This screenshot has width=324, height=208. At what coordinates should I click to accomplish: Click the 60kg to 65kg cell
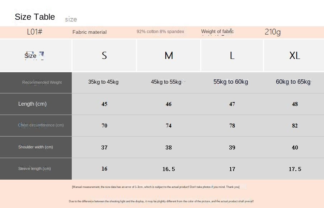click(x=293, y=82)
